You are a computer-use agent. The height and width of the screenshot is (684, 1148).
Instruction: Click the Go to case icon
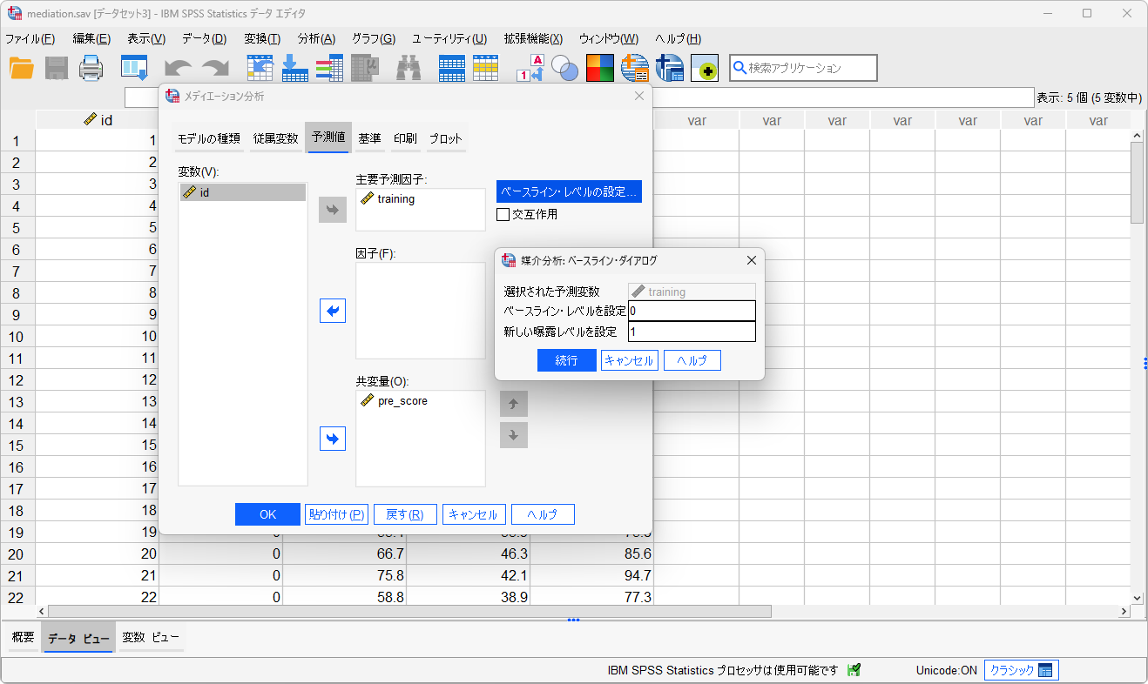(x=260, y=68)
